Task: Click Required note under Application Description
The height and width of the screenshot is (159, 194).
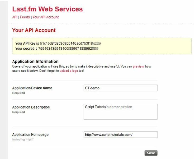Action: [x=18, y=112]
